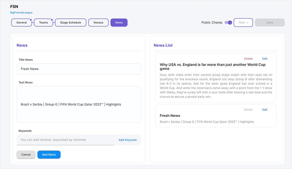This screenshot has width=292, height=169.
Task: Click inside the Text News textarea
Action: [79, 104]
